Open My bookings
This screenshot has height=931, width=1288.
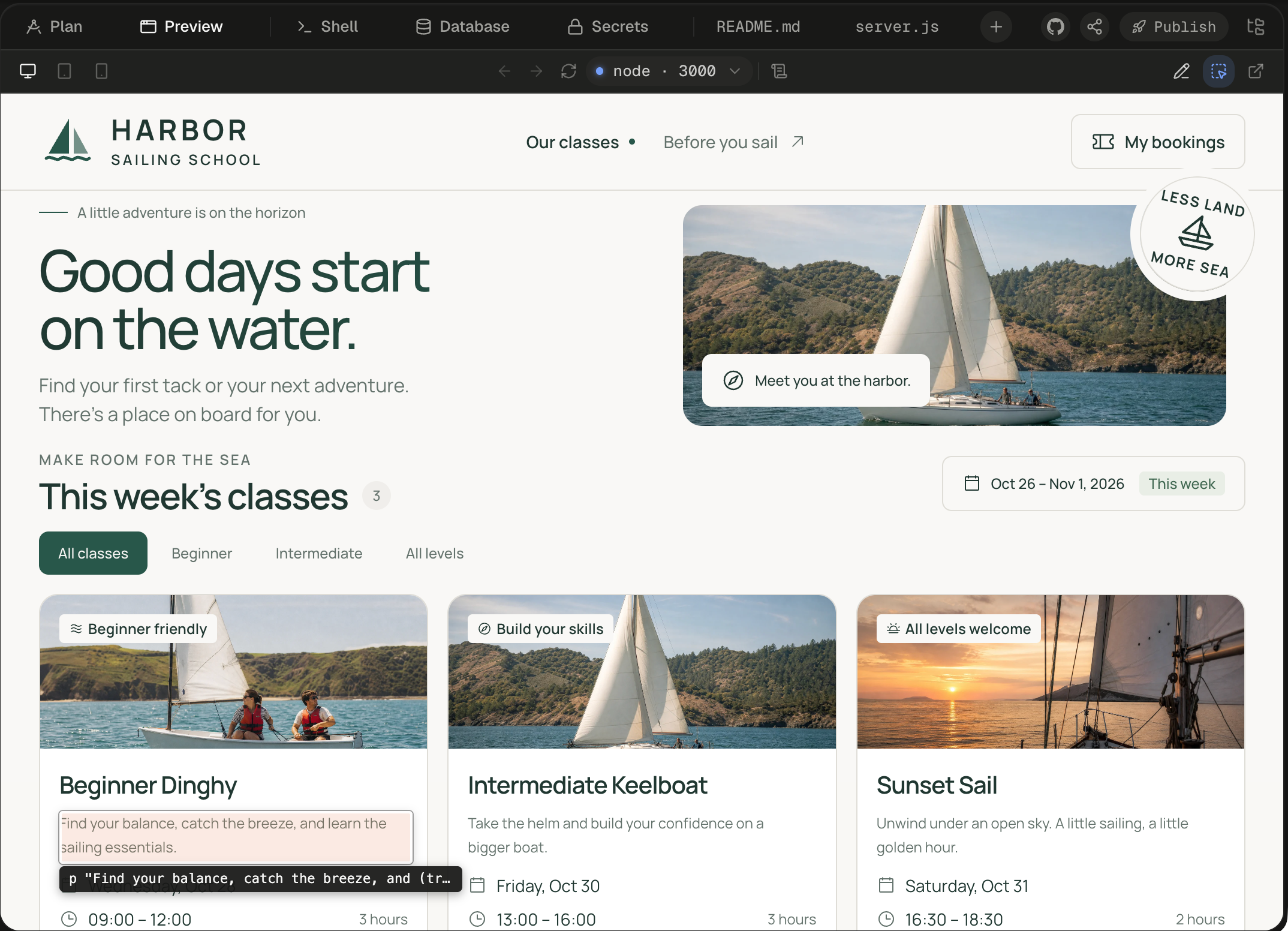click(x=1158, y=142)
